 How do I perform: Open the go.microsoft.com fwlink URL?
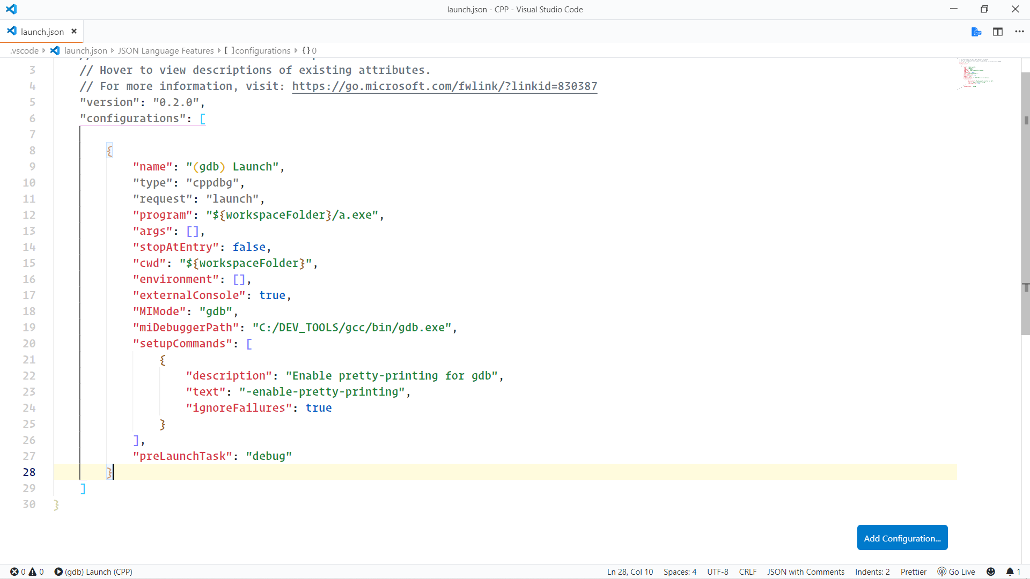click(x=444, y=86)
